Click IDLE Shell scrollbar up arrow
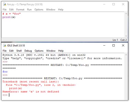This screenshot has height=102, width=130. pos(126,55)
